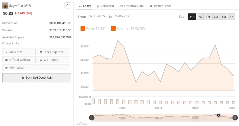The image size is (239, 126).
Task: Visit the Official Website link
Action: (19, 60)
